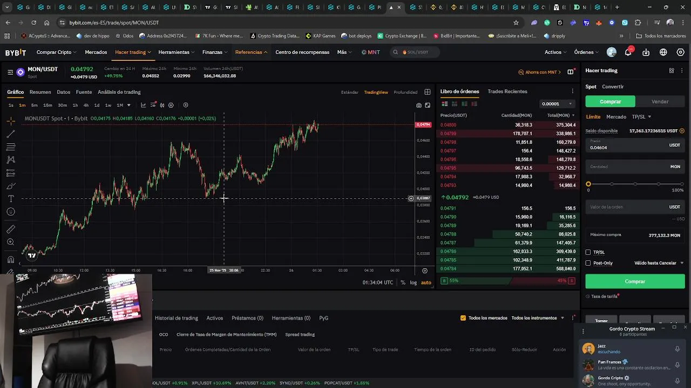Open the Bybit downloads icon
The image size is (691, 388).
tap(646, 52)
